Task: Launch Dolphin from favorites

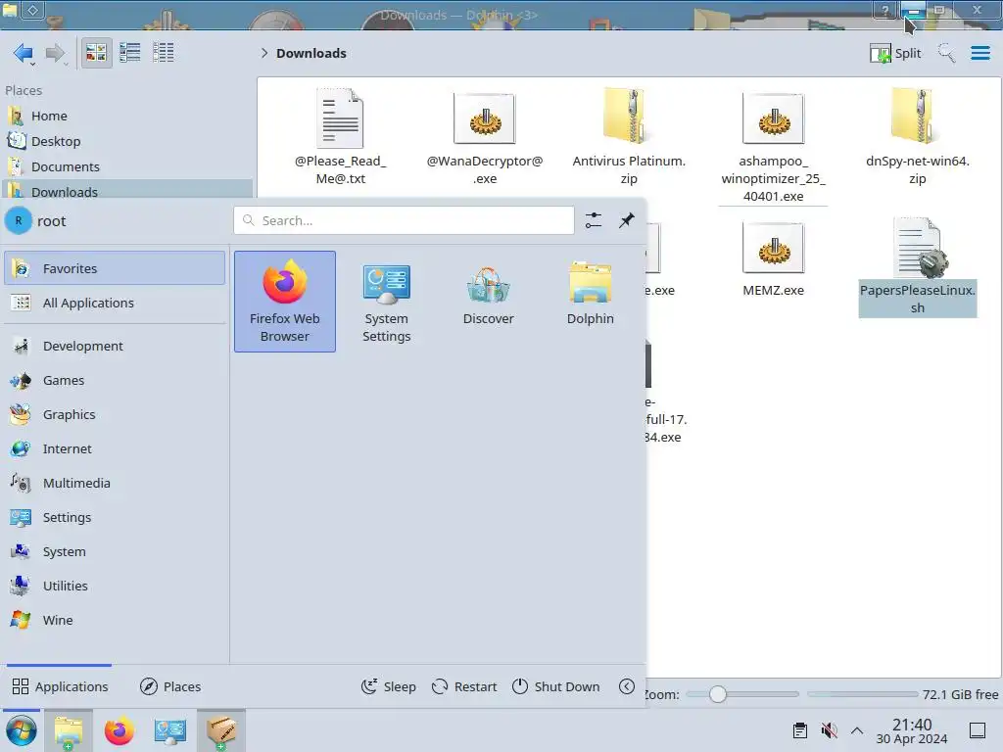Action: (x=590, y=302)
